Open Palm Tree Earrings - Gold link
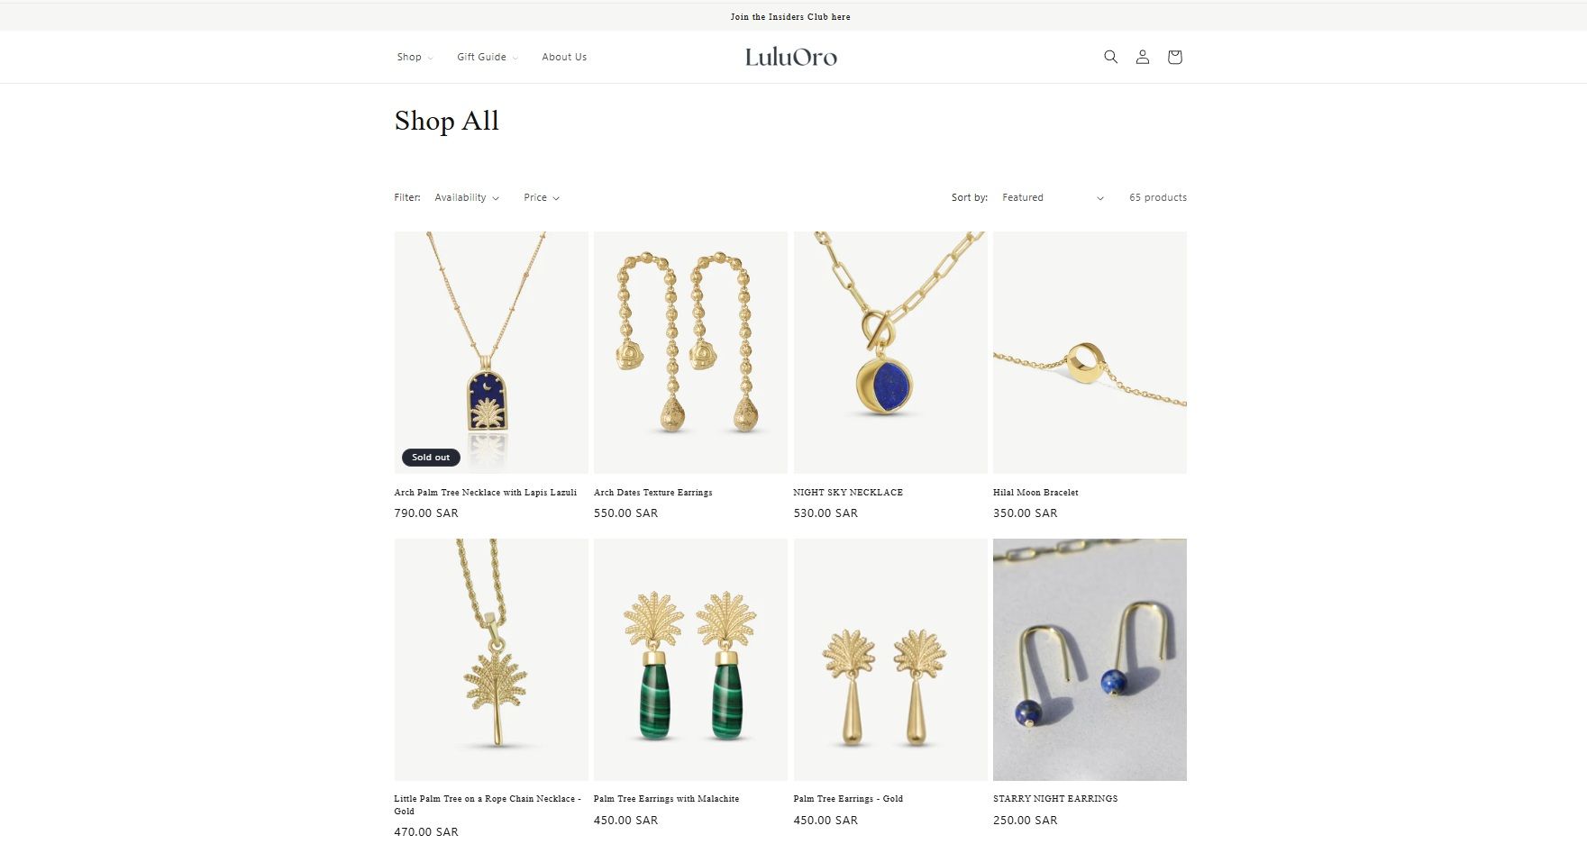The width and height of the screenshot is (1587, 853). 848,799
